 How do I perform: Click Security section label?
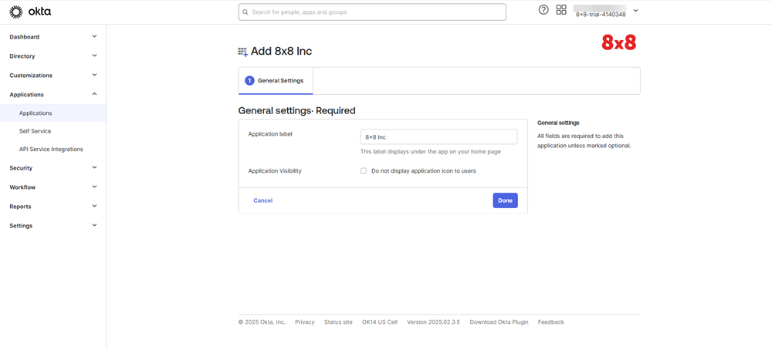tap(21, 168)
